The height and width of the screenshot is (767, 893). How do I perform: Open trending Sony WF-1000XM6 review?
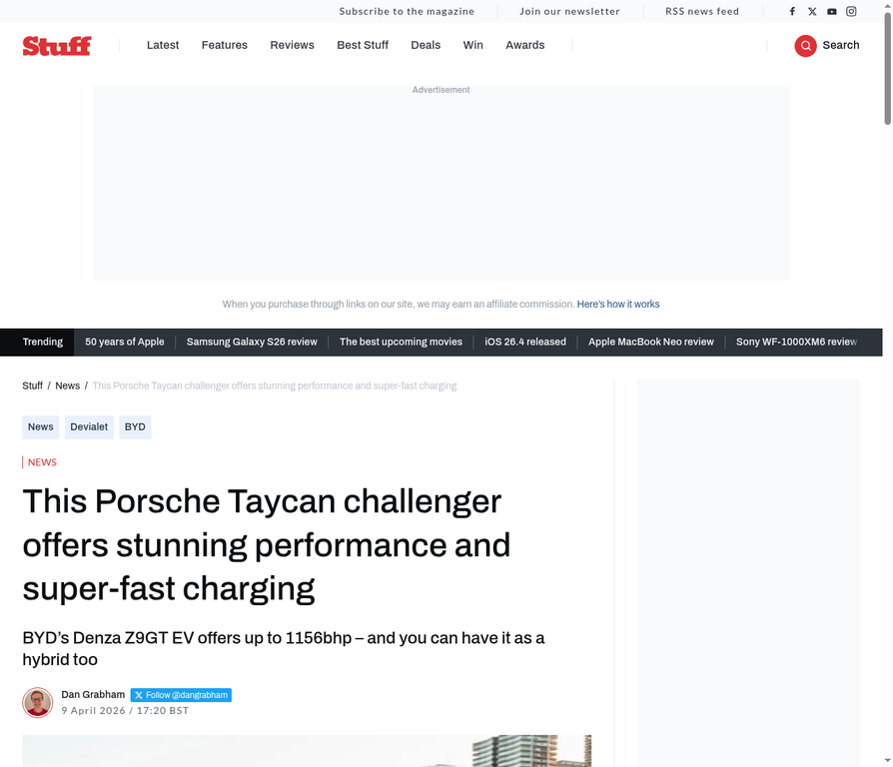[x=796, y=343]
